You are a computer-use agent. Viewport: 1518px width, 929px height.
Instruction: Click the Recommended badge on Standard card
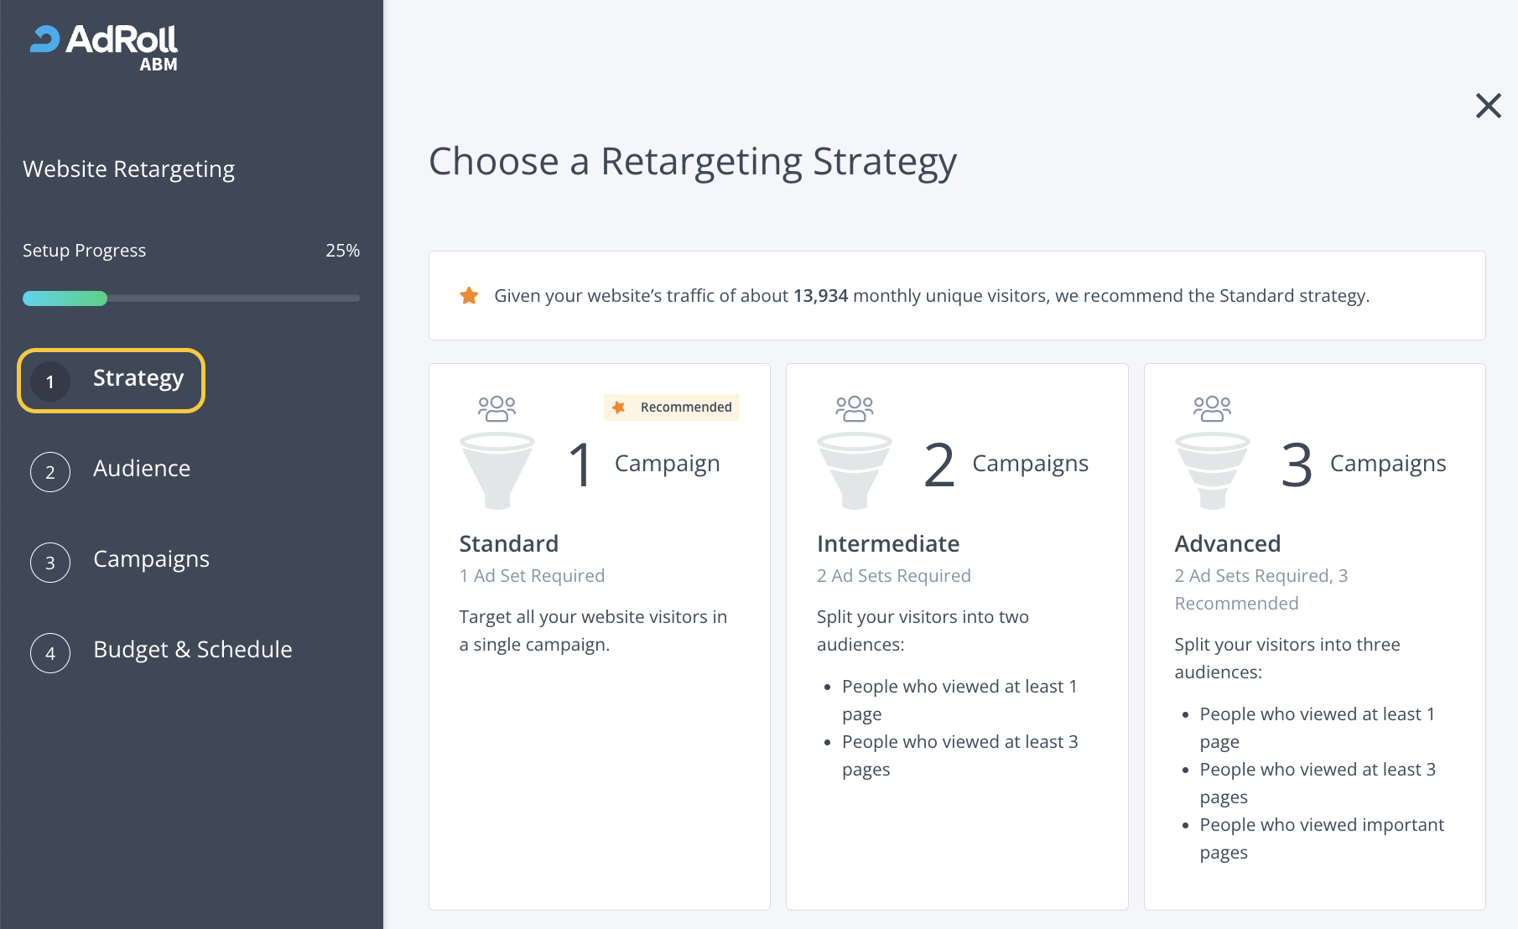click(x=672, y=407)
